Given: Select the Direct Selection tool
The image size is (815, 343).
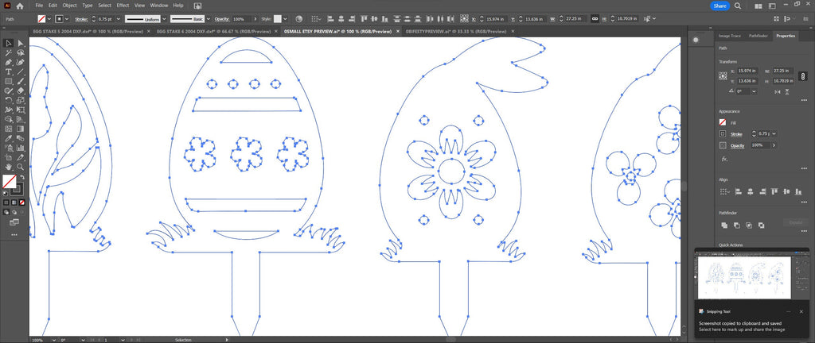Looking at the screenshot, I should tap(21, 43).
